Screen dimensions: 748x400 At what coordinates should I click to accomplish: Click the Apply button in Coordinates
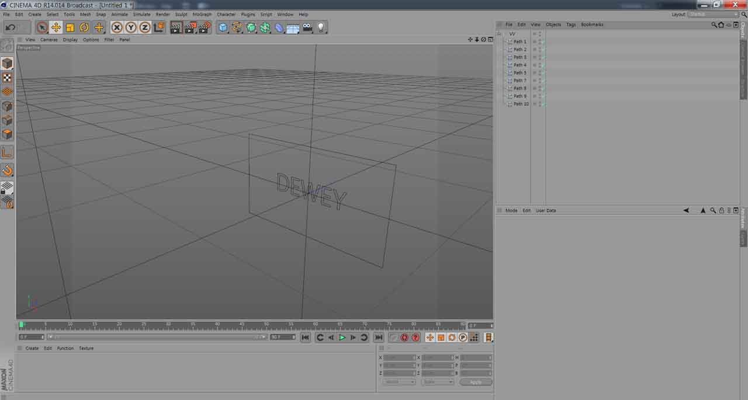[x=476, y=382]
